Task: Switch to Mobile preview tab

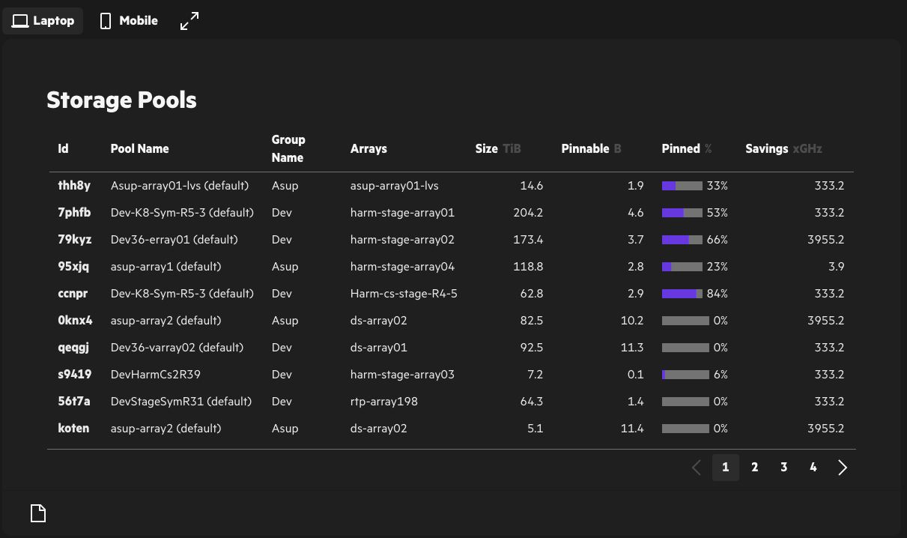Action: point(129,21)
